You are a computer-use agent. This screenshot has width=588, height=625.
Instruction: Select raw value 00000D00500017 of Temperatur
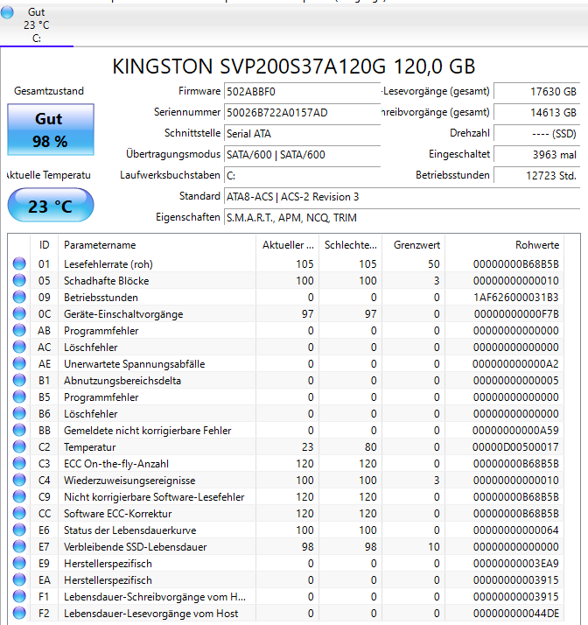(x=515, y=447)
